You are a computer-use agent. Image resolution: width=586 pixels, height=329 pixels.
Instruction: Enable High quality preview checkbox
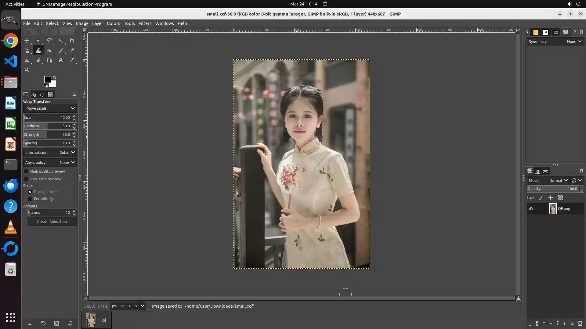click(26, 172)
